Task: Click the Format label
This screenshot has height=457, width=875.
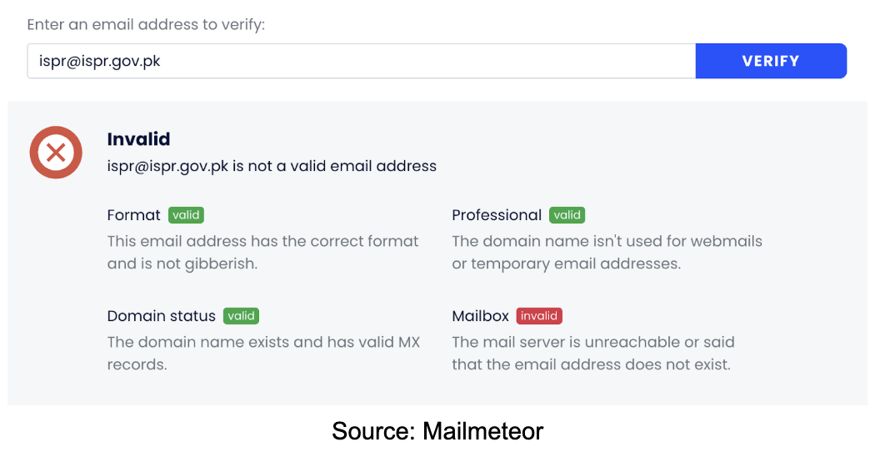Action: (x=134, y=215)
